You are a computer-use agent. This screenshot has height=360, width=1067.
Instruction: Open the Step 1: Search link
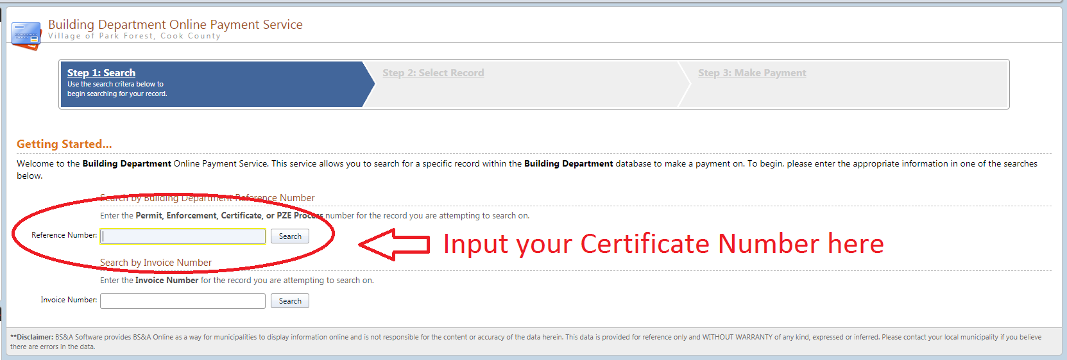(x=101, y=73)
